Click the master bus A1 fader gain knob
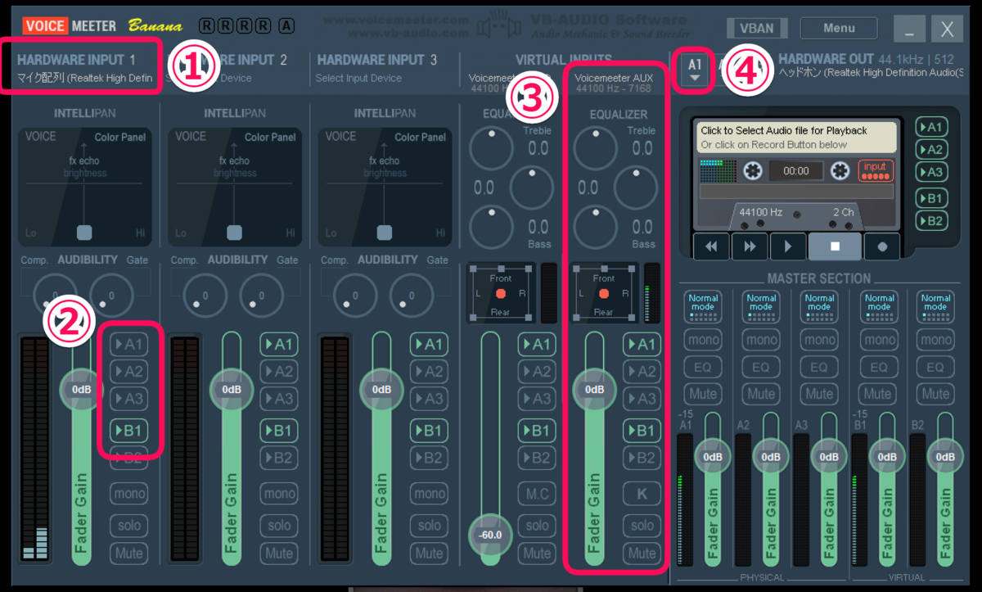This screenshot has width=982, height=592. click(x=713, y=457)
